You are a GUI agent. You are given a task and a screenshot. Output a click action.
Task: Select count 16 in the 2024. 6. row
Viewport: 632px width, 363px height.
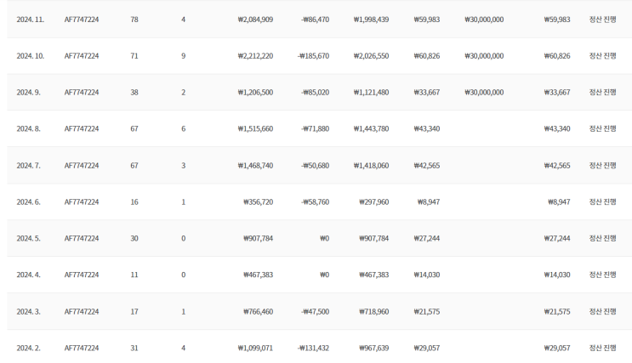point(134,202)
